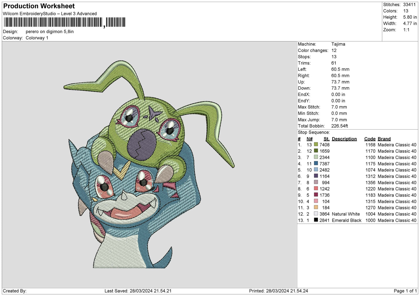Click the 'Last Saved: 28/03/2024 21.54.21' footer text
This screenshot has width=420, height=296.
(138, 291)
